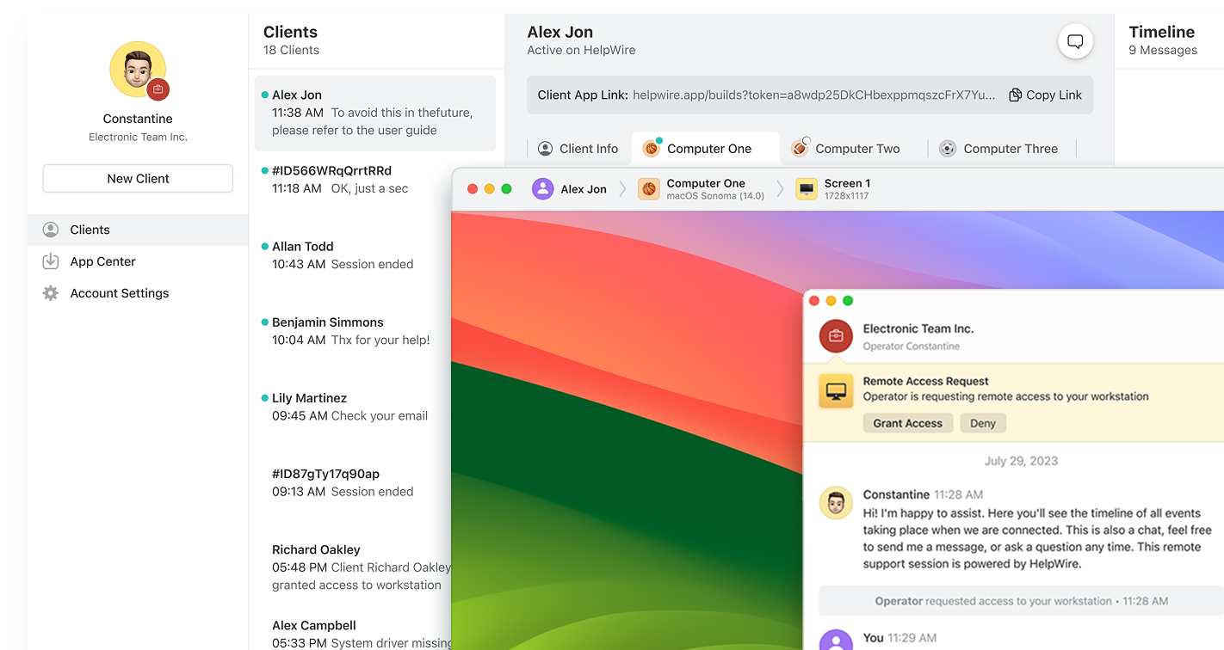Click the purple Alex Jon breadcrumb avatar

tap(542, 189)
